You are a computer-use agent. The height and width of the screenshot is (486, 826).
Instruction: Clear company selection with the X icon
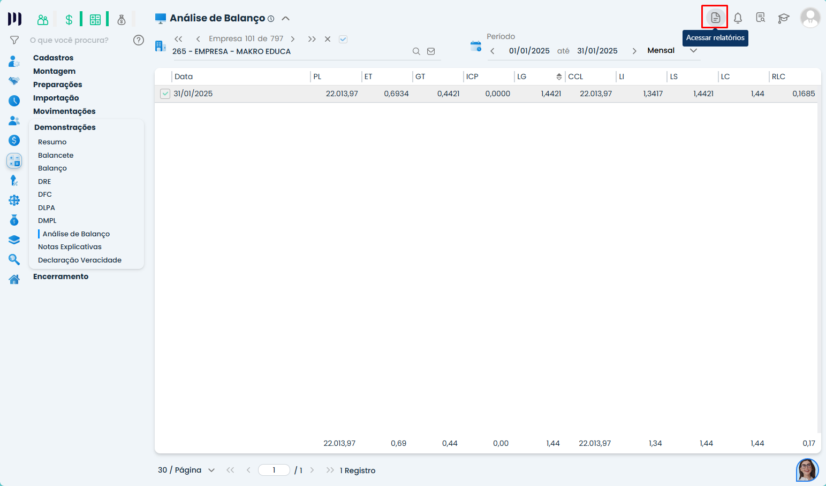(328, 39)
